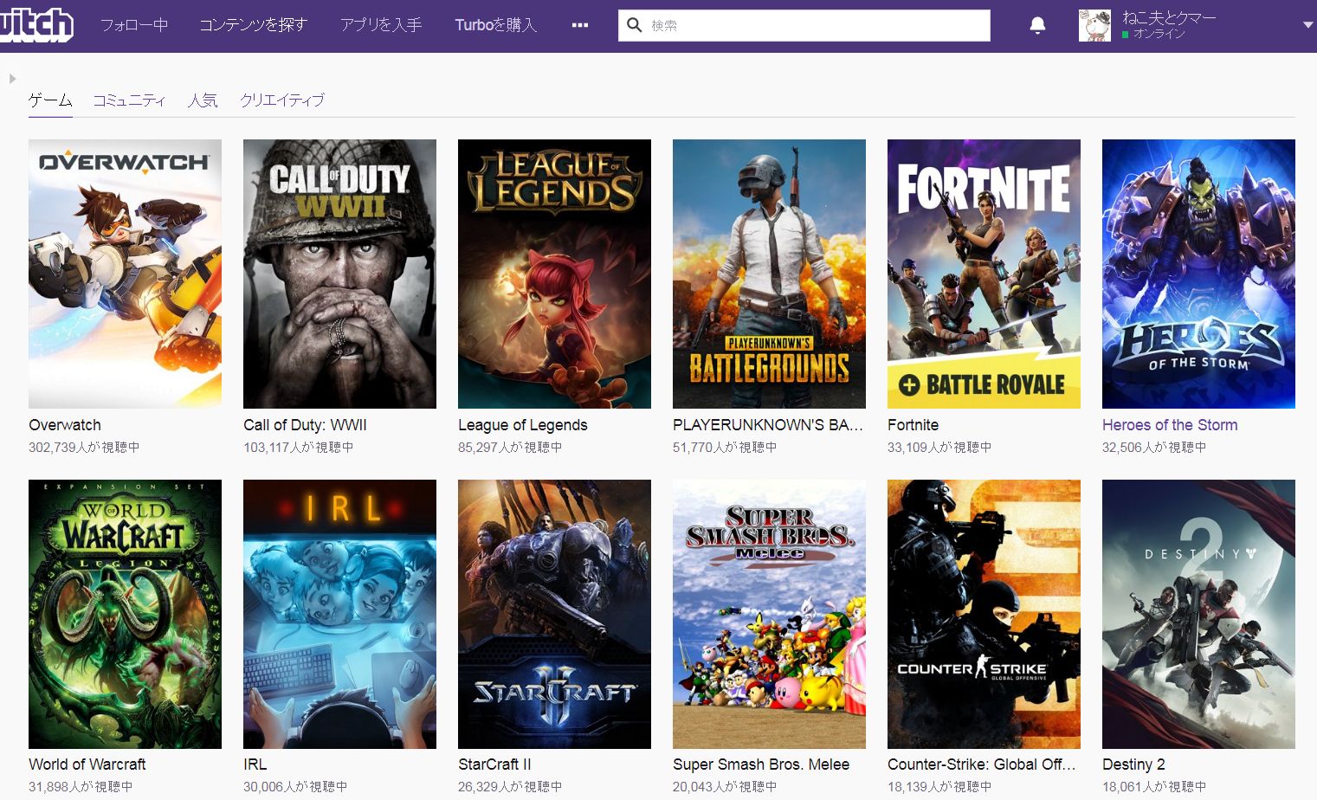Open コンテンツを探す in the navigation
This screenshot has width=1317, height=800.
pos(254,25)
